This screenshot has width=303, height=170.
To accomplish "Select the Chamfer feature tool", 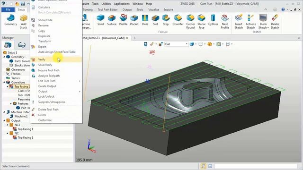I will tap(178, 20).
